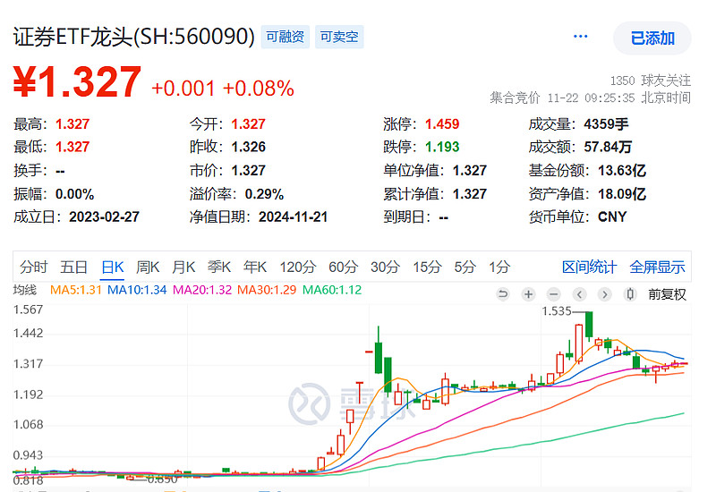716x492 pixels.
Task: Click the 成立日 date 2023-02-27
Action: 104,216
